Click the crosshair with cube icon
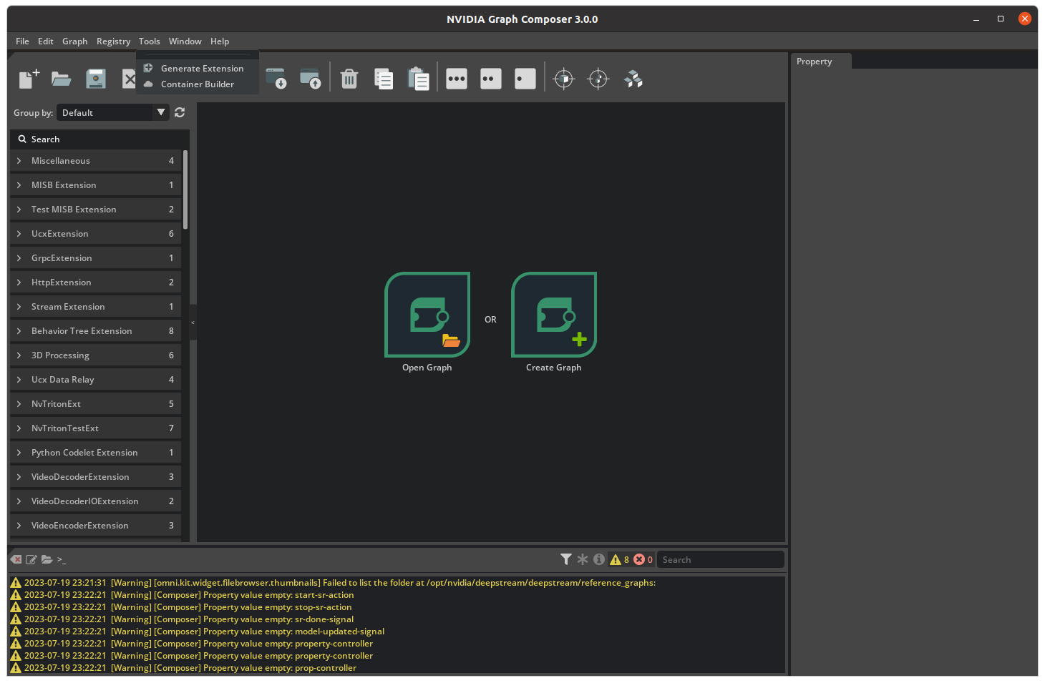The height and width of the screenshot is (683, 1045). (x=564, y=79)
